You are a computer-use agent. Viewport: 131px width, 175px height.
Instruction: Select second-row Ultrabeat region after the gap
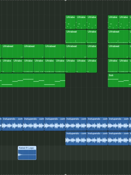118,37
